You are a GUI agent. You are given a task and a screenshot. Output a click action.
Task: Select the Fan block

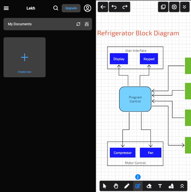[151, 153]
